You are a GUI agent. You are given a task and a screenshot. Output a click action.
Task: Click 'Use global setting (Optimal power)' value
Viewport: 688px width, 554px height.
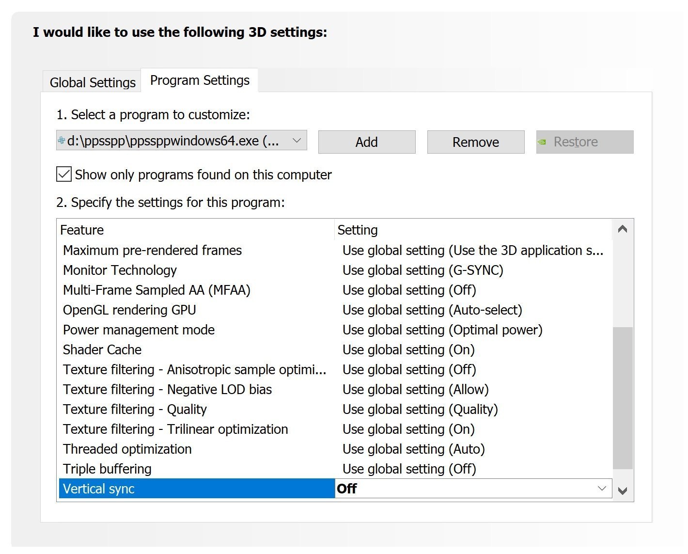pos(442,330)
